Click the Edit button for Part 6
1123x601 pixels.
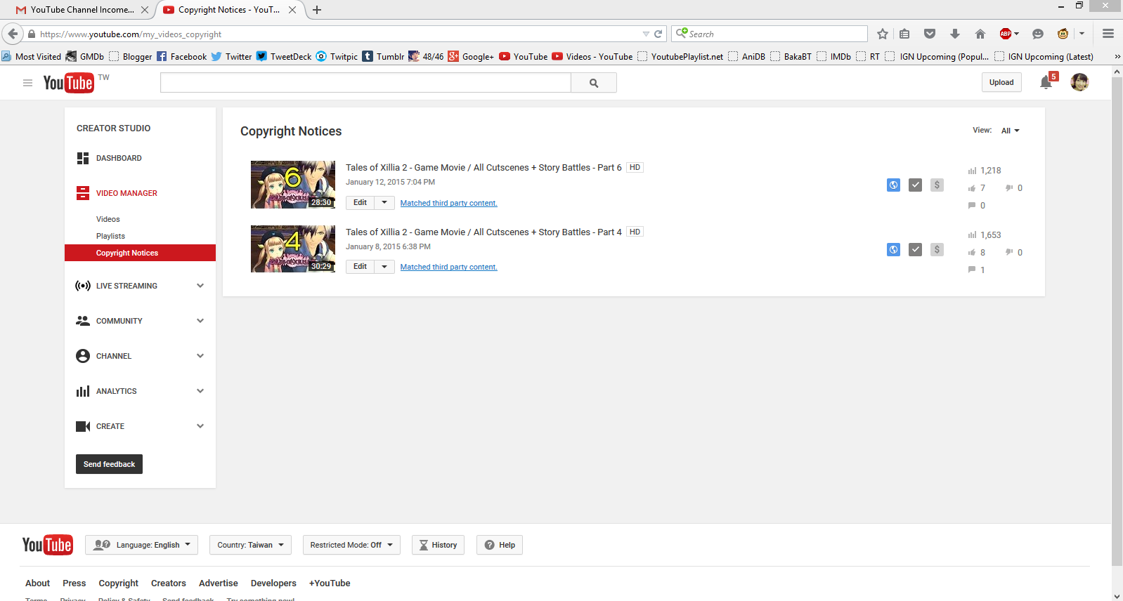360,202
